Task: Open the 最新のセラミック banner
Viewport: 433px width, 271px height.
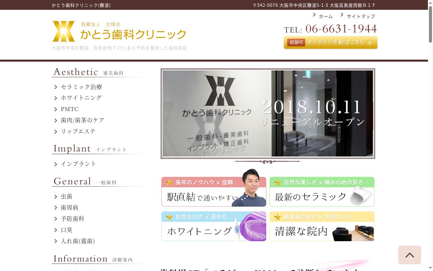Action: coord(322,192)
